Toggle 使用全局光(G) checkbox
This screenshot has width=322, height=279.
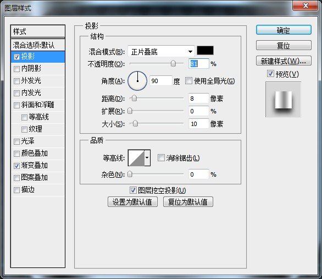(x=188, y=80)
